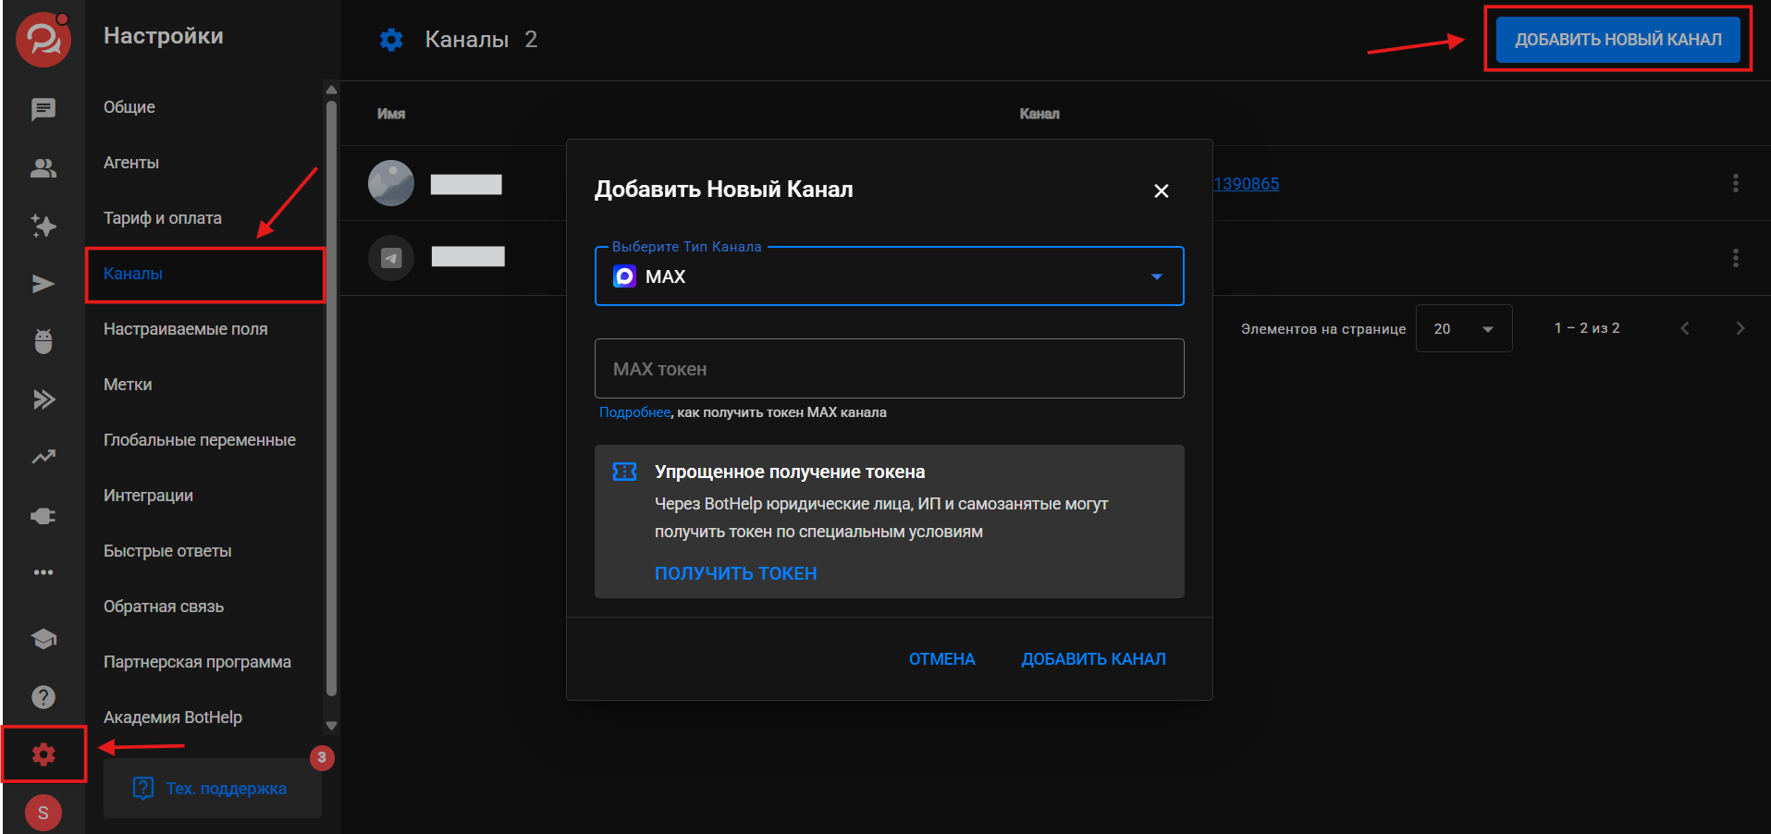The height and width of the screenshot is (834, 1771).
Task: Open the AI sparkle icon in sidebar
Action: click(43, 226)
